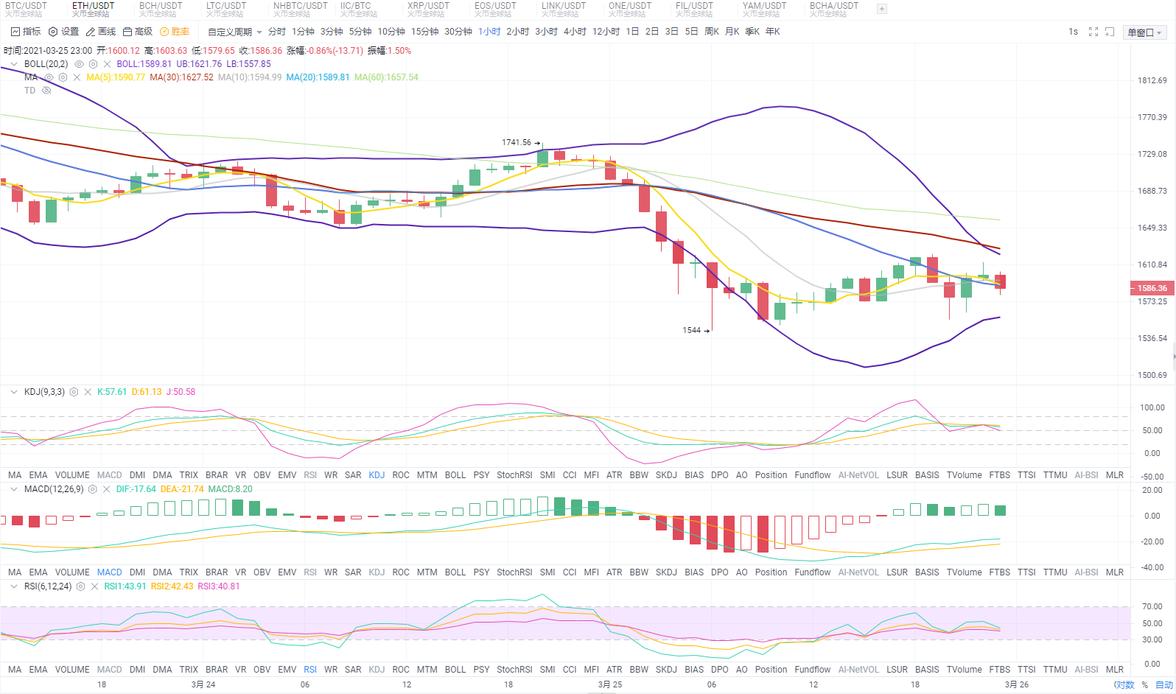
Task: Select BOLL in KDJ panel indicator list
Action: coord(455,475)
